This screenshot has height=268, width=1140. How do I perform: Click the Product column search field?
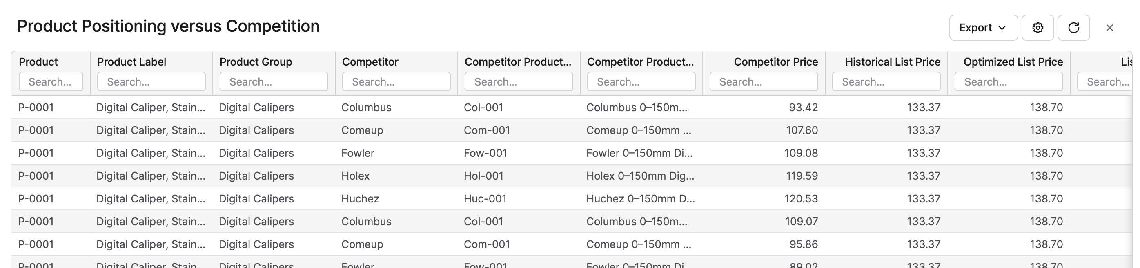click(51, 82)
